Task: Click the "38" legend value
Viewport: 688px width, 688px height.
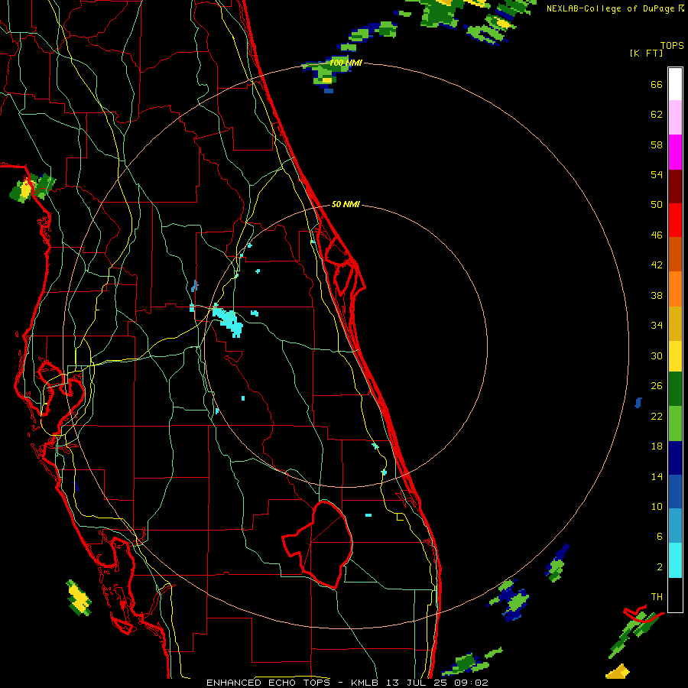Action: click(x=657, y=295)
